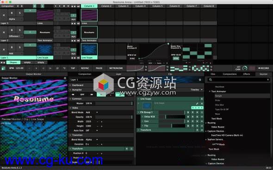
Task: Remove the Flip effect with X
Action: pyautogui.click(x=197, y=126)
